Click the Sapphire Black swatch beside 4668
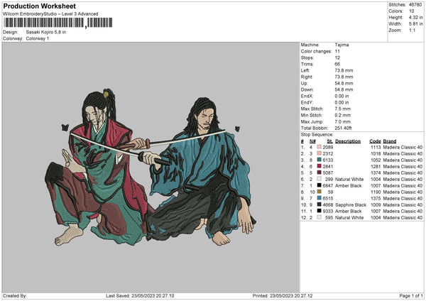The height and width of the screenshot is (301, 426). pos(319,204)
